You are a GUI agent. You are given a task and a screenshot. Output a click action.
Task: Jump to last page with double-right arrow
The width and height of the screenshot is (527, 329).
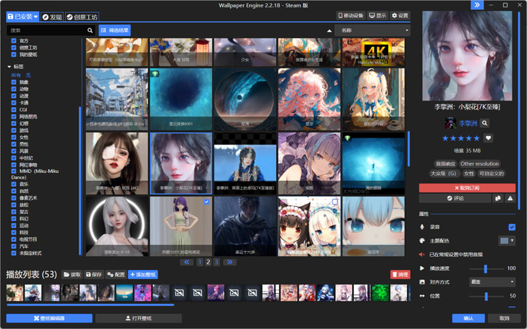(230, 262)
